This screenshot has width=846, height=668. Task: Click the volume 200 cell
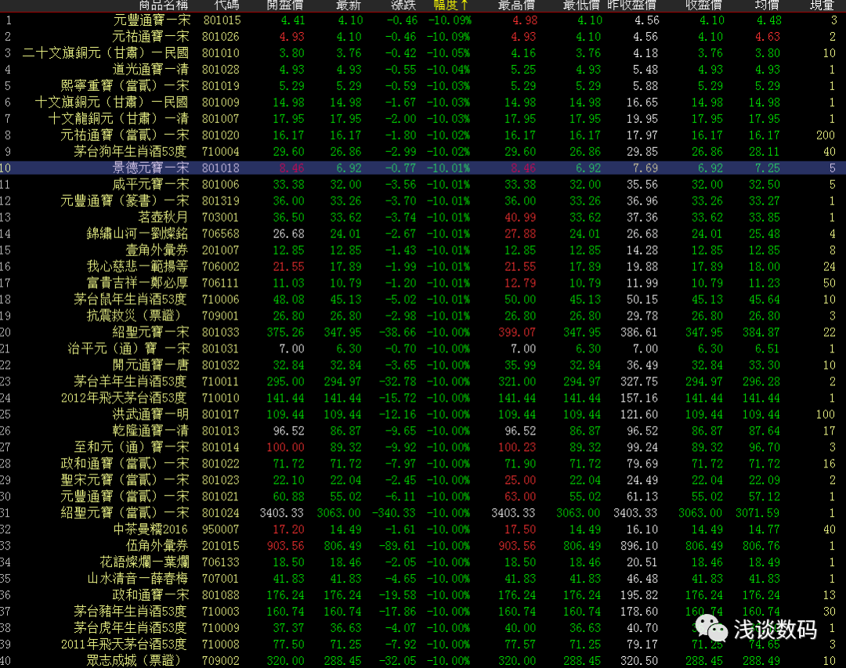pos(826,135)
